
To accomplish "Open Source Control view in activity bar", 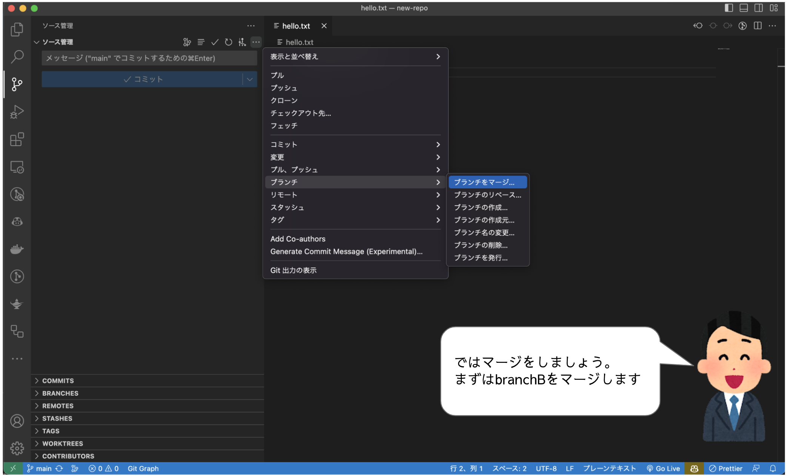I will (x=17, y=84).
